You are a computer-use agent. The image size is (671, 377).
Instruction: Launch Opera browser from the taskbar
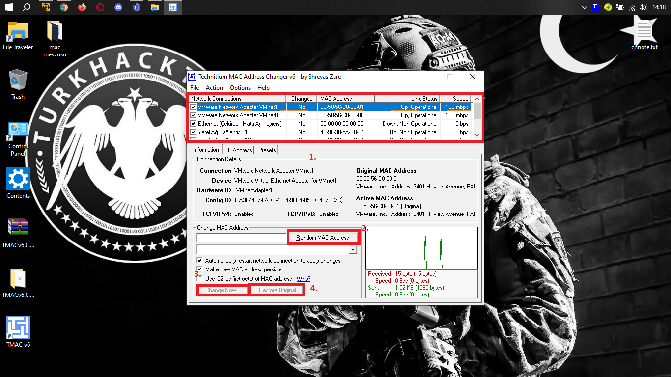click(100, 7)
